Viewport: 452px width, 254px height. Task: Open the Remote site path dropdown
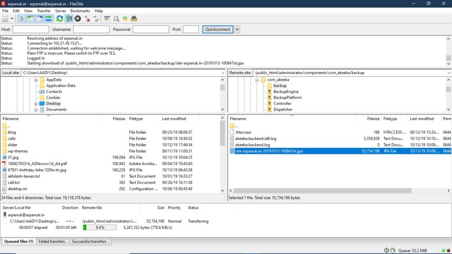449,73
